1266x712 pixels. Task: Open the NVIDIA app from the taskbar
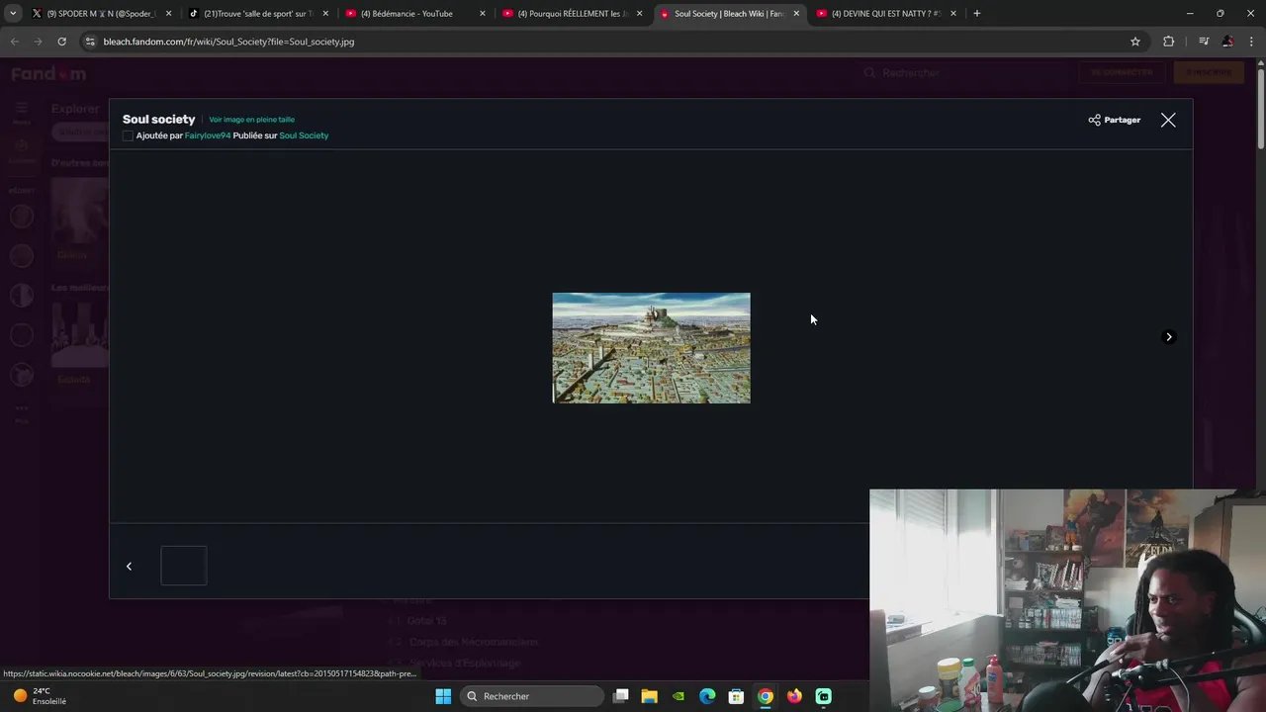tap(678, 696)
